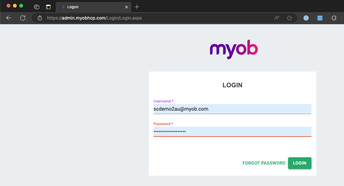
Task: Open the 1Password extension icon
Action: coord(306,18)
